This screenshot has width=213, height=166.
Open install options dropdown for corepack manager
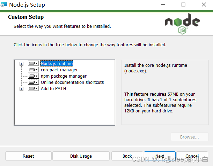[34, 70]
